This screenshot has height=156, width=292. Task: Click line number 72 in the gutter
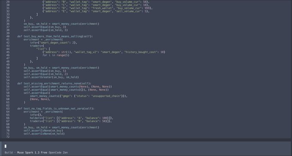pyautogui.click(x=8, y=137)
